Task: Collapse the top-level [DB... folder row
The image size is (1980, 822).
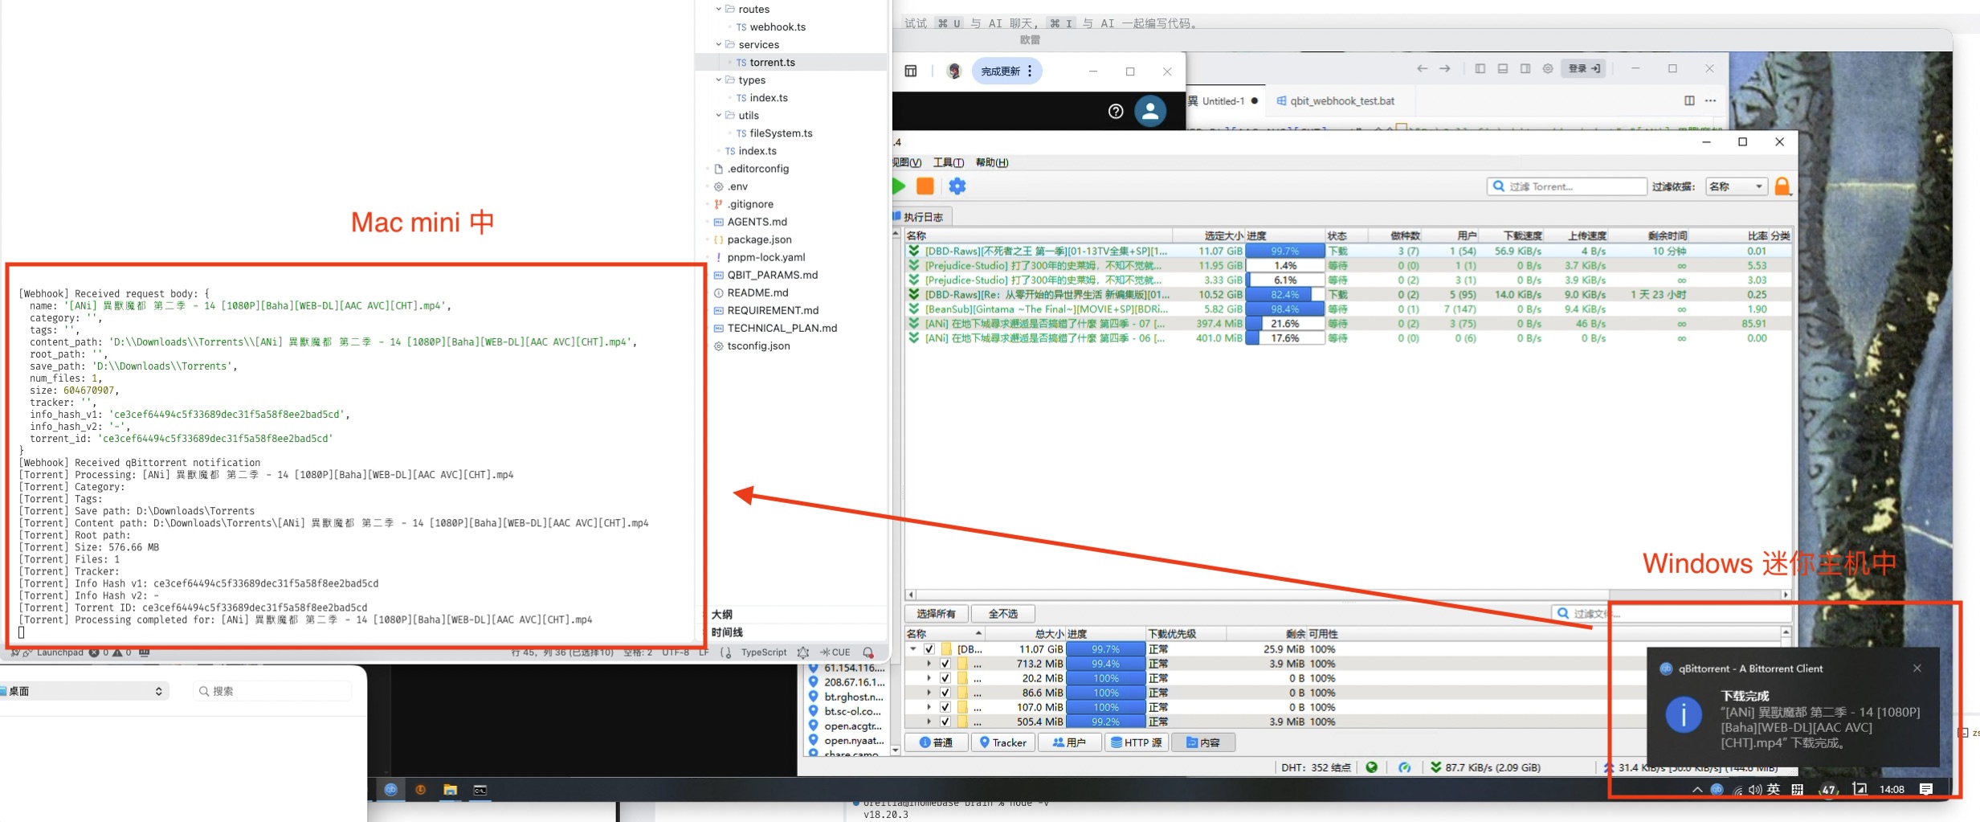Action: click(913, 649)
